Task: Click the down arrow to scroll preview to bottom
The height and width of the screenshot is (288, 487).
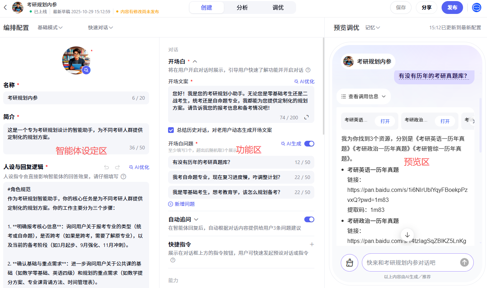Action: coord(407,235)
